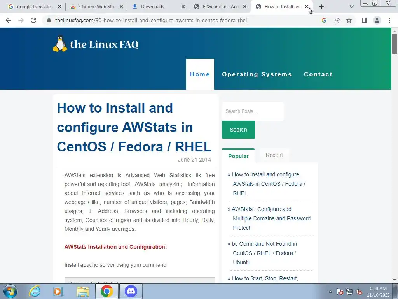Click the browser forward arrow
This screenshot has width=398, height=299.
click(21, 20)
